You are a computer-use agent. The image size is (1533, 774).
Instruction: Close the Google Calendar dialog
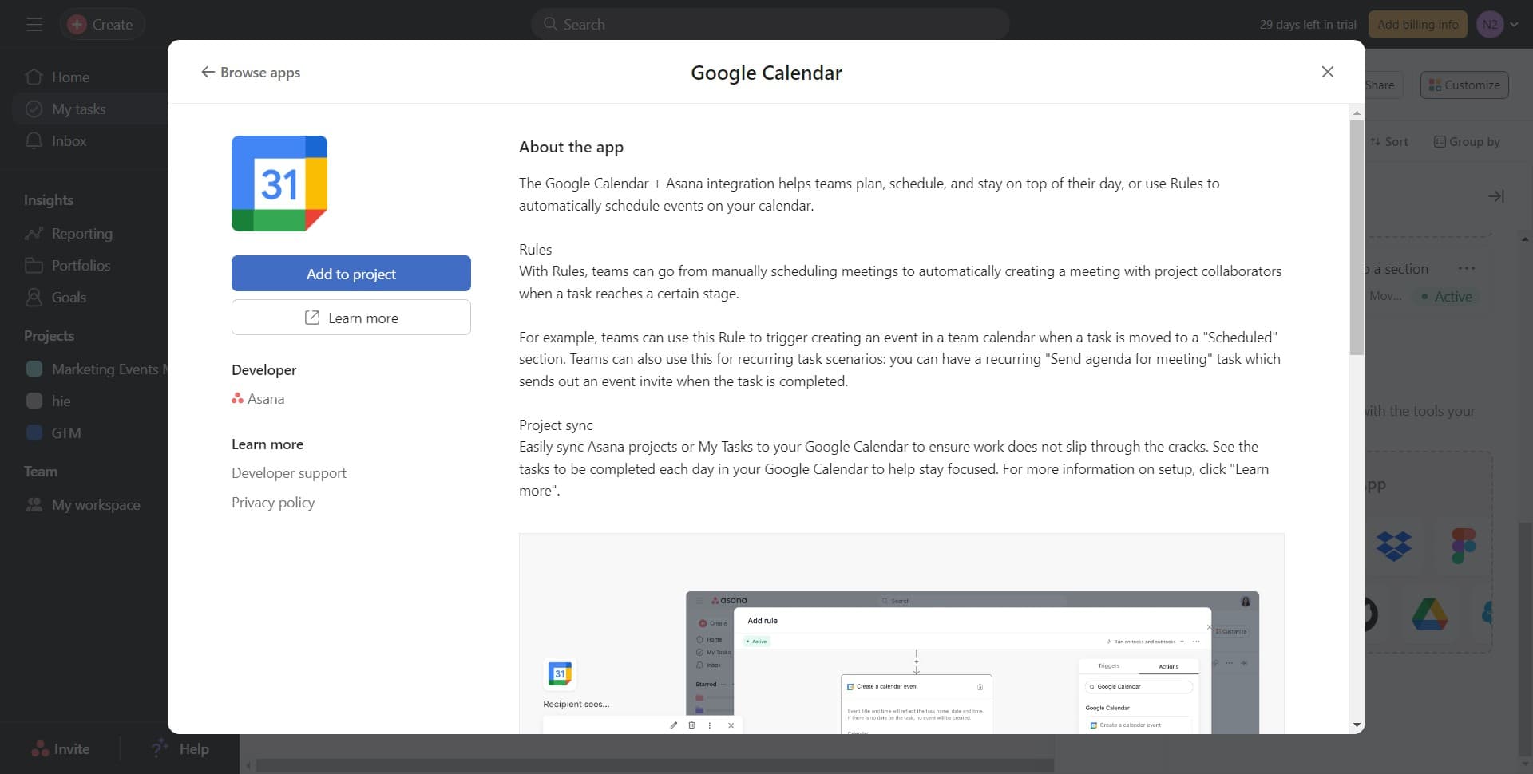click(x=1327, y=72)
